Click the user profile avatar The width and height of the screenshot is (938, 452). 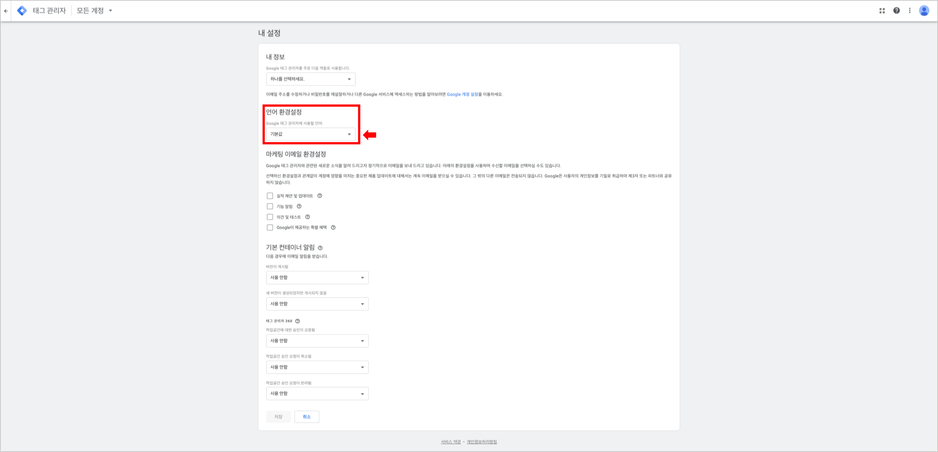tap(924, 11)
